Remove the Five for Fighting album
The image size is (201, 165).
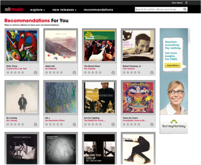pos(113,124)
